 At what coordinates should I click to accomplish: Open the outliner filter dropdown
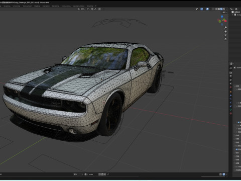(236, 9)
